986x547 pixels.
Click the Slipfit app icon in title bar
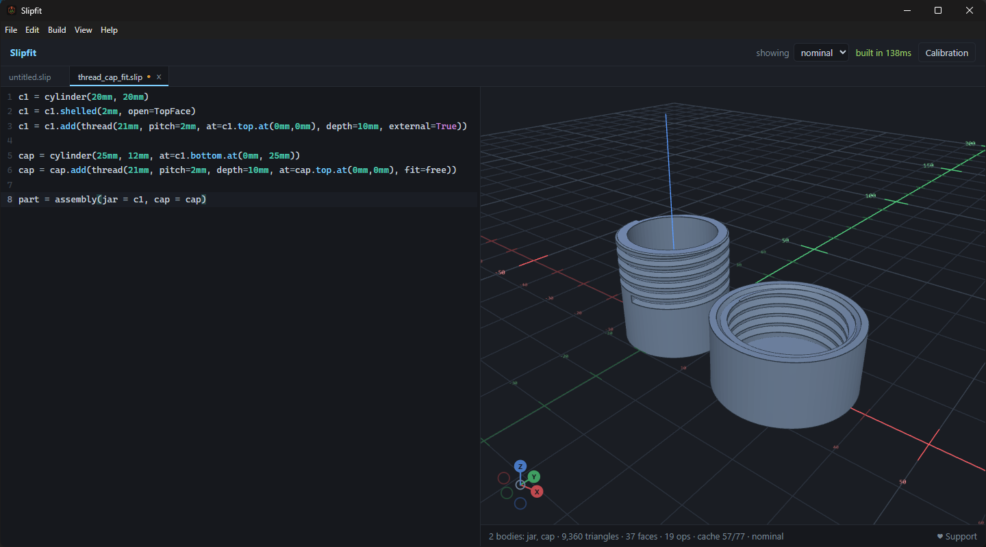(11, 10)
